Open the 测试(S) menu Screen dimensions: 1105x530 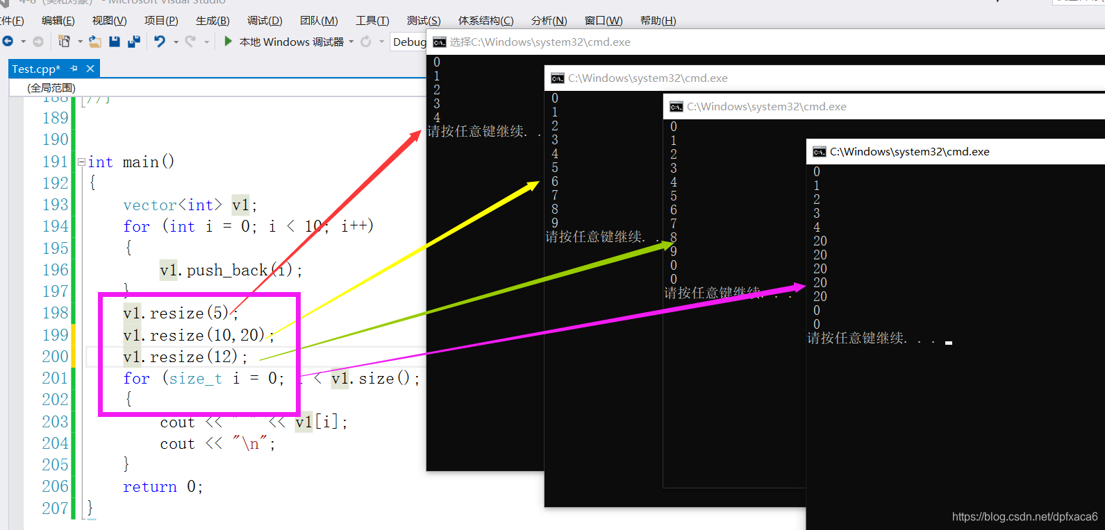[x=424, y=21]
